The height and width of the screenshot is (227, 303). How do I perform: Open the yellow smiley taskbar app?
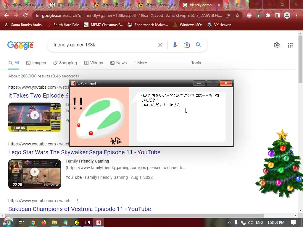coord(77,223)
